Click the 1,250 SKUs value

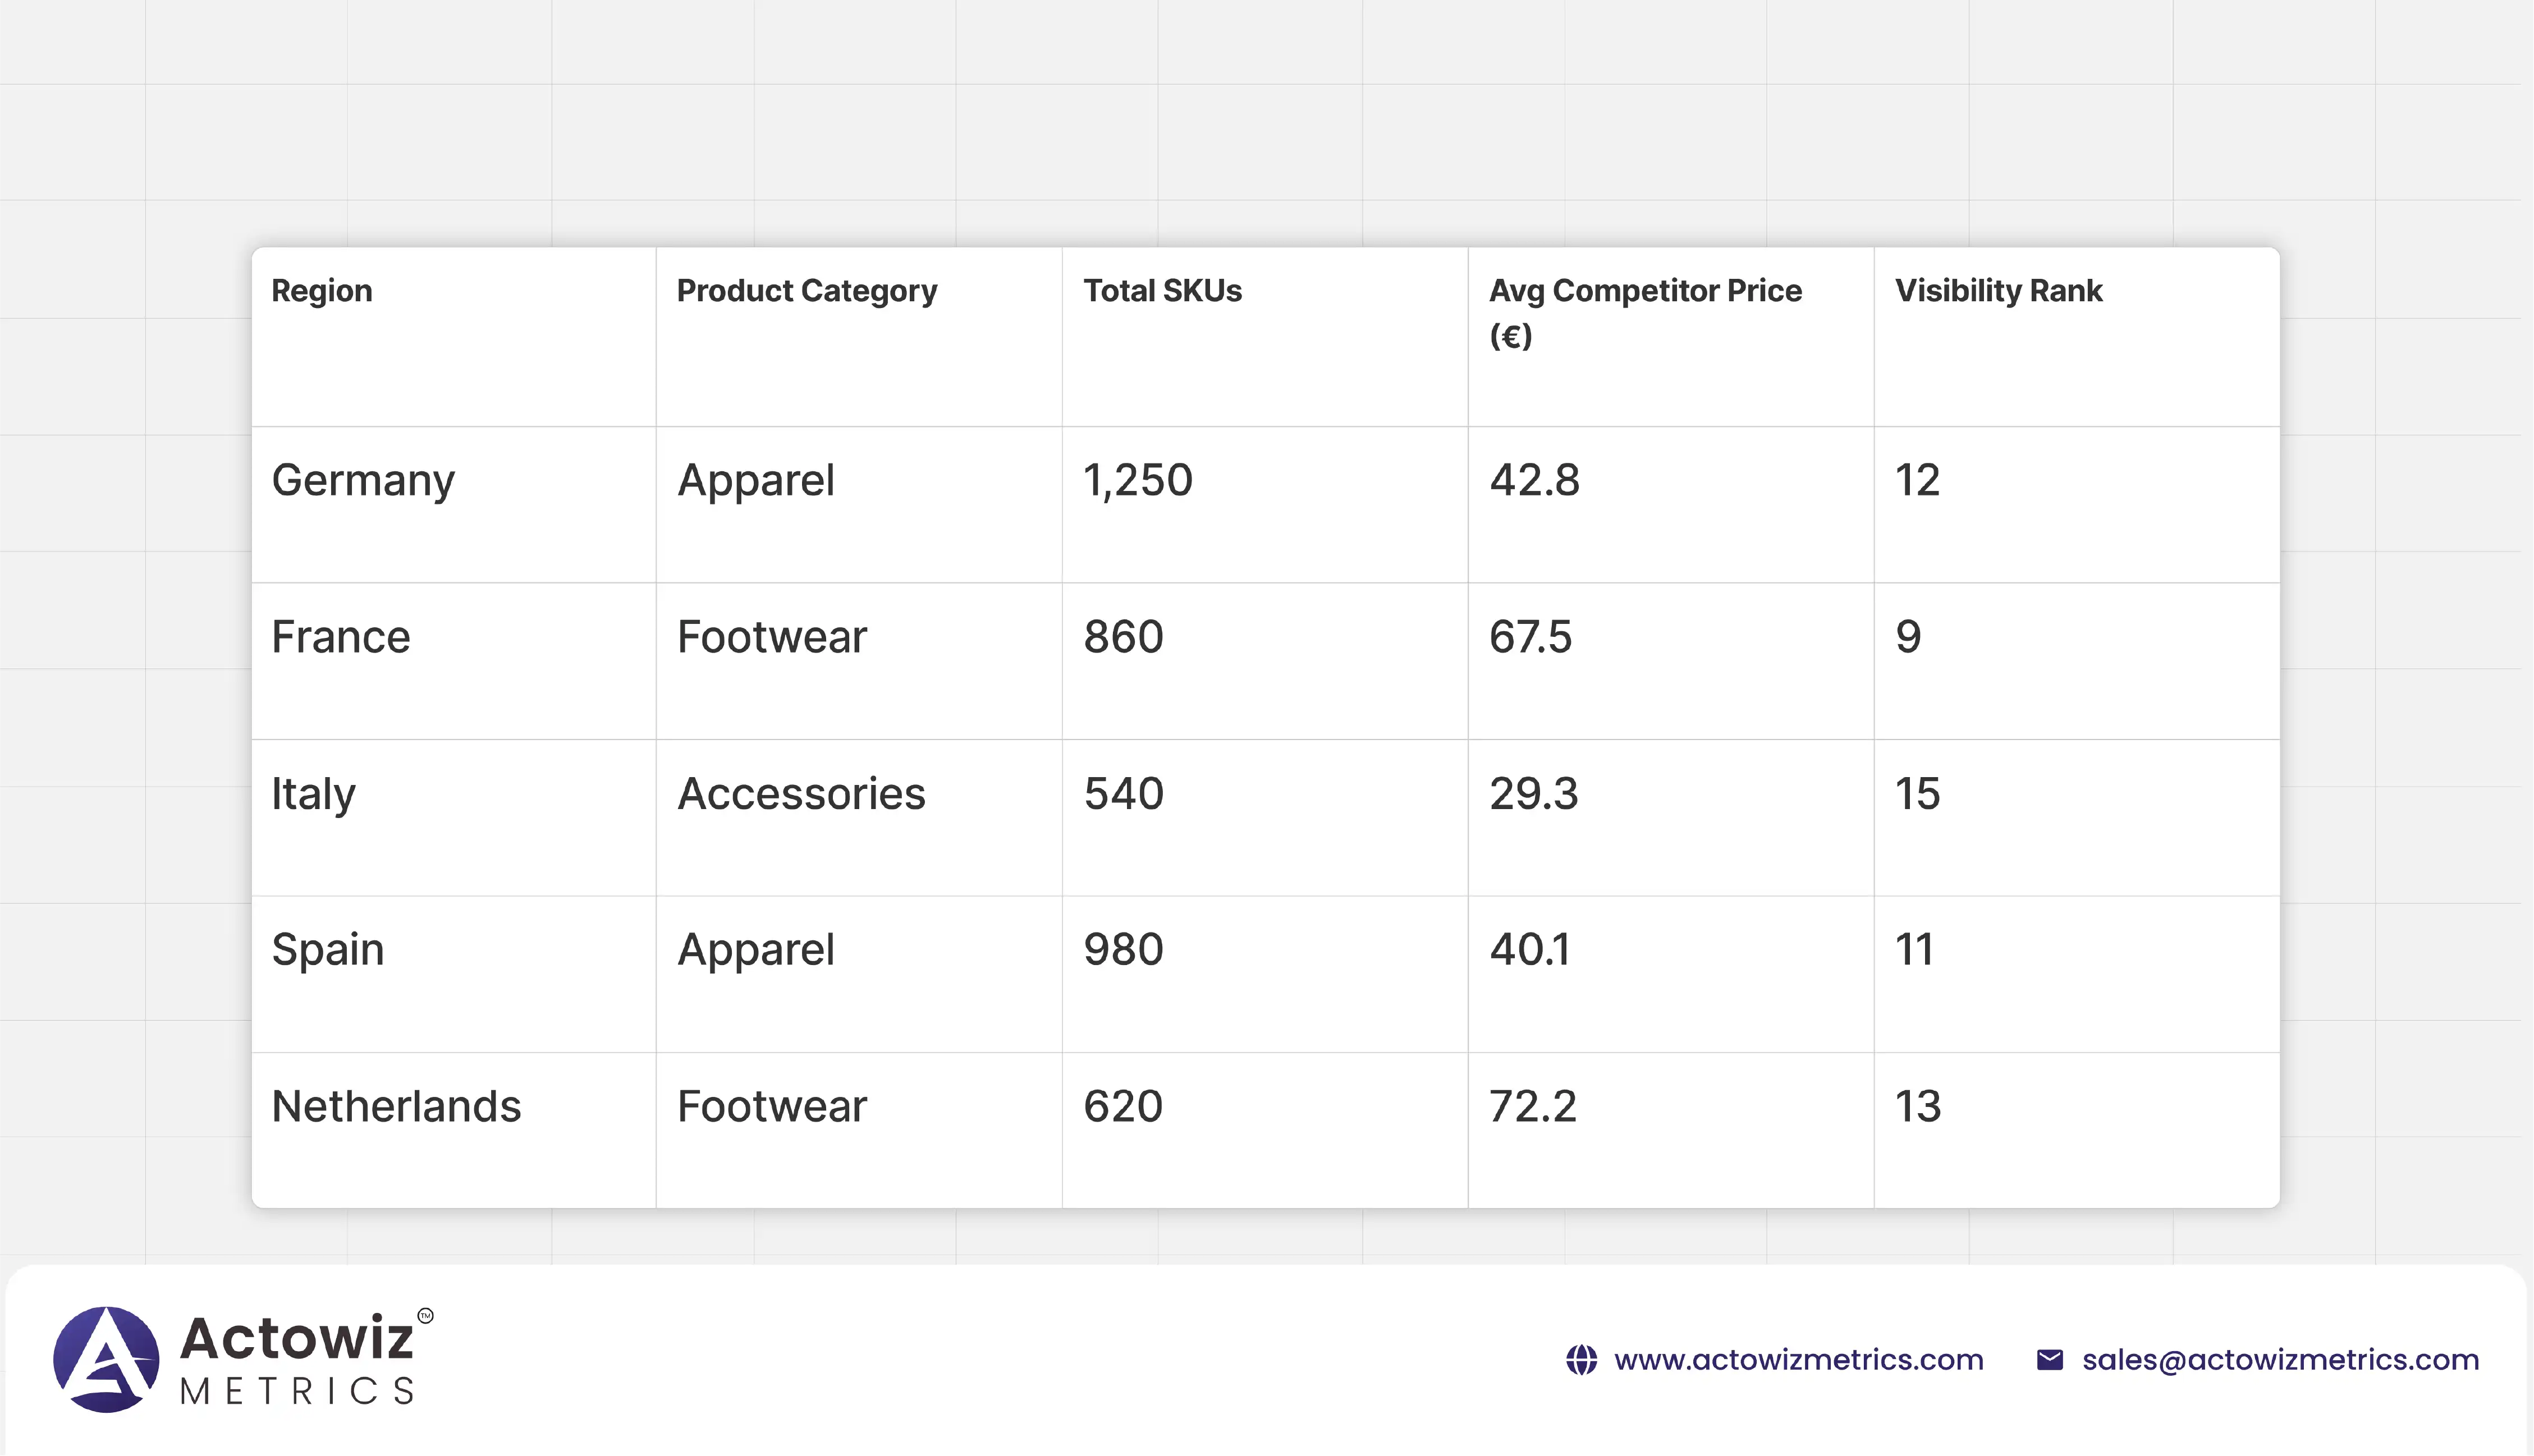click(x=1138, y=481)
